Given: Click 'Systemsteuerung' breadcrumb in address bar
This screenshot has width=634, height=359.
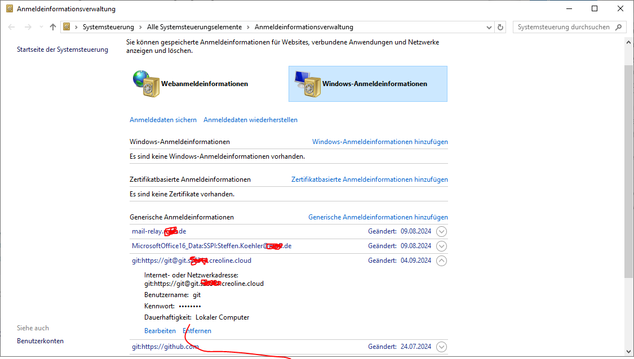Looking at the screenshot, I should pos(108,27).
